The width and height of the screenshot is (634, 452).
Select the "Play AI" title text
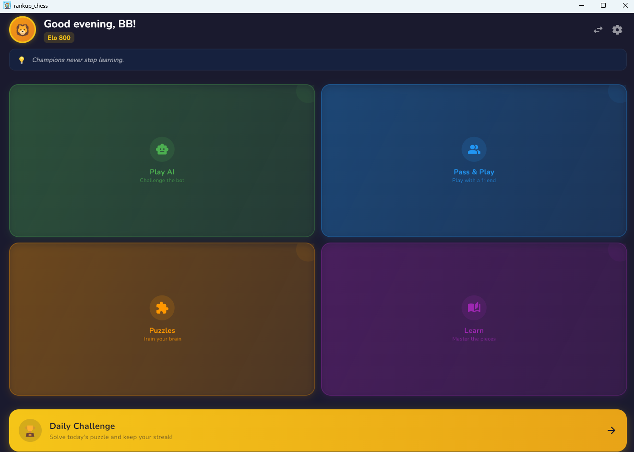click(x=162, y=172)
